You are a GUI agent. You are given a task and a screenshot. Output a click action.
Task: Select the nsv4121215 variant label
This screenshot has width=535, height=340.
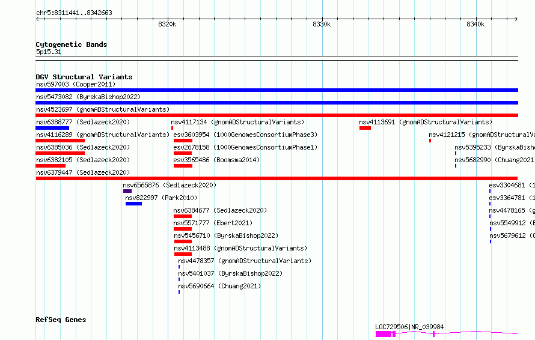[x=481, y=135]
